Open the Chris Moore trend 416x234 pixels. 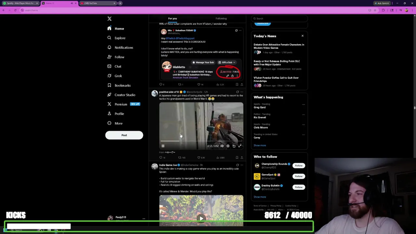click(261, 127)
